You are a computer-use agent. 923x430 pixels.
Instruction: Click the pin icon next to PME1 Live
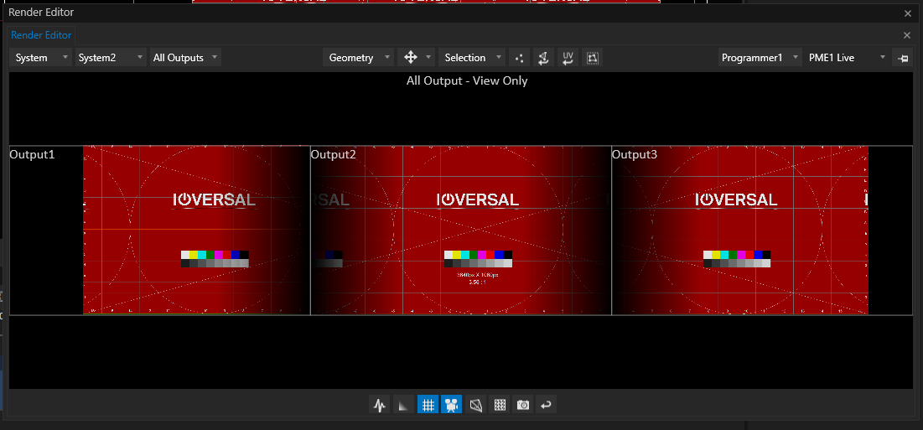pyautogui.click(x=902, y=58)
